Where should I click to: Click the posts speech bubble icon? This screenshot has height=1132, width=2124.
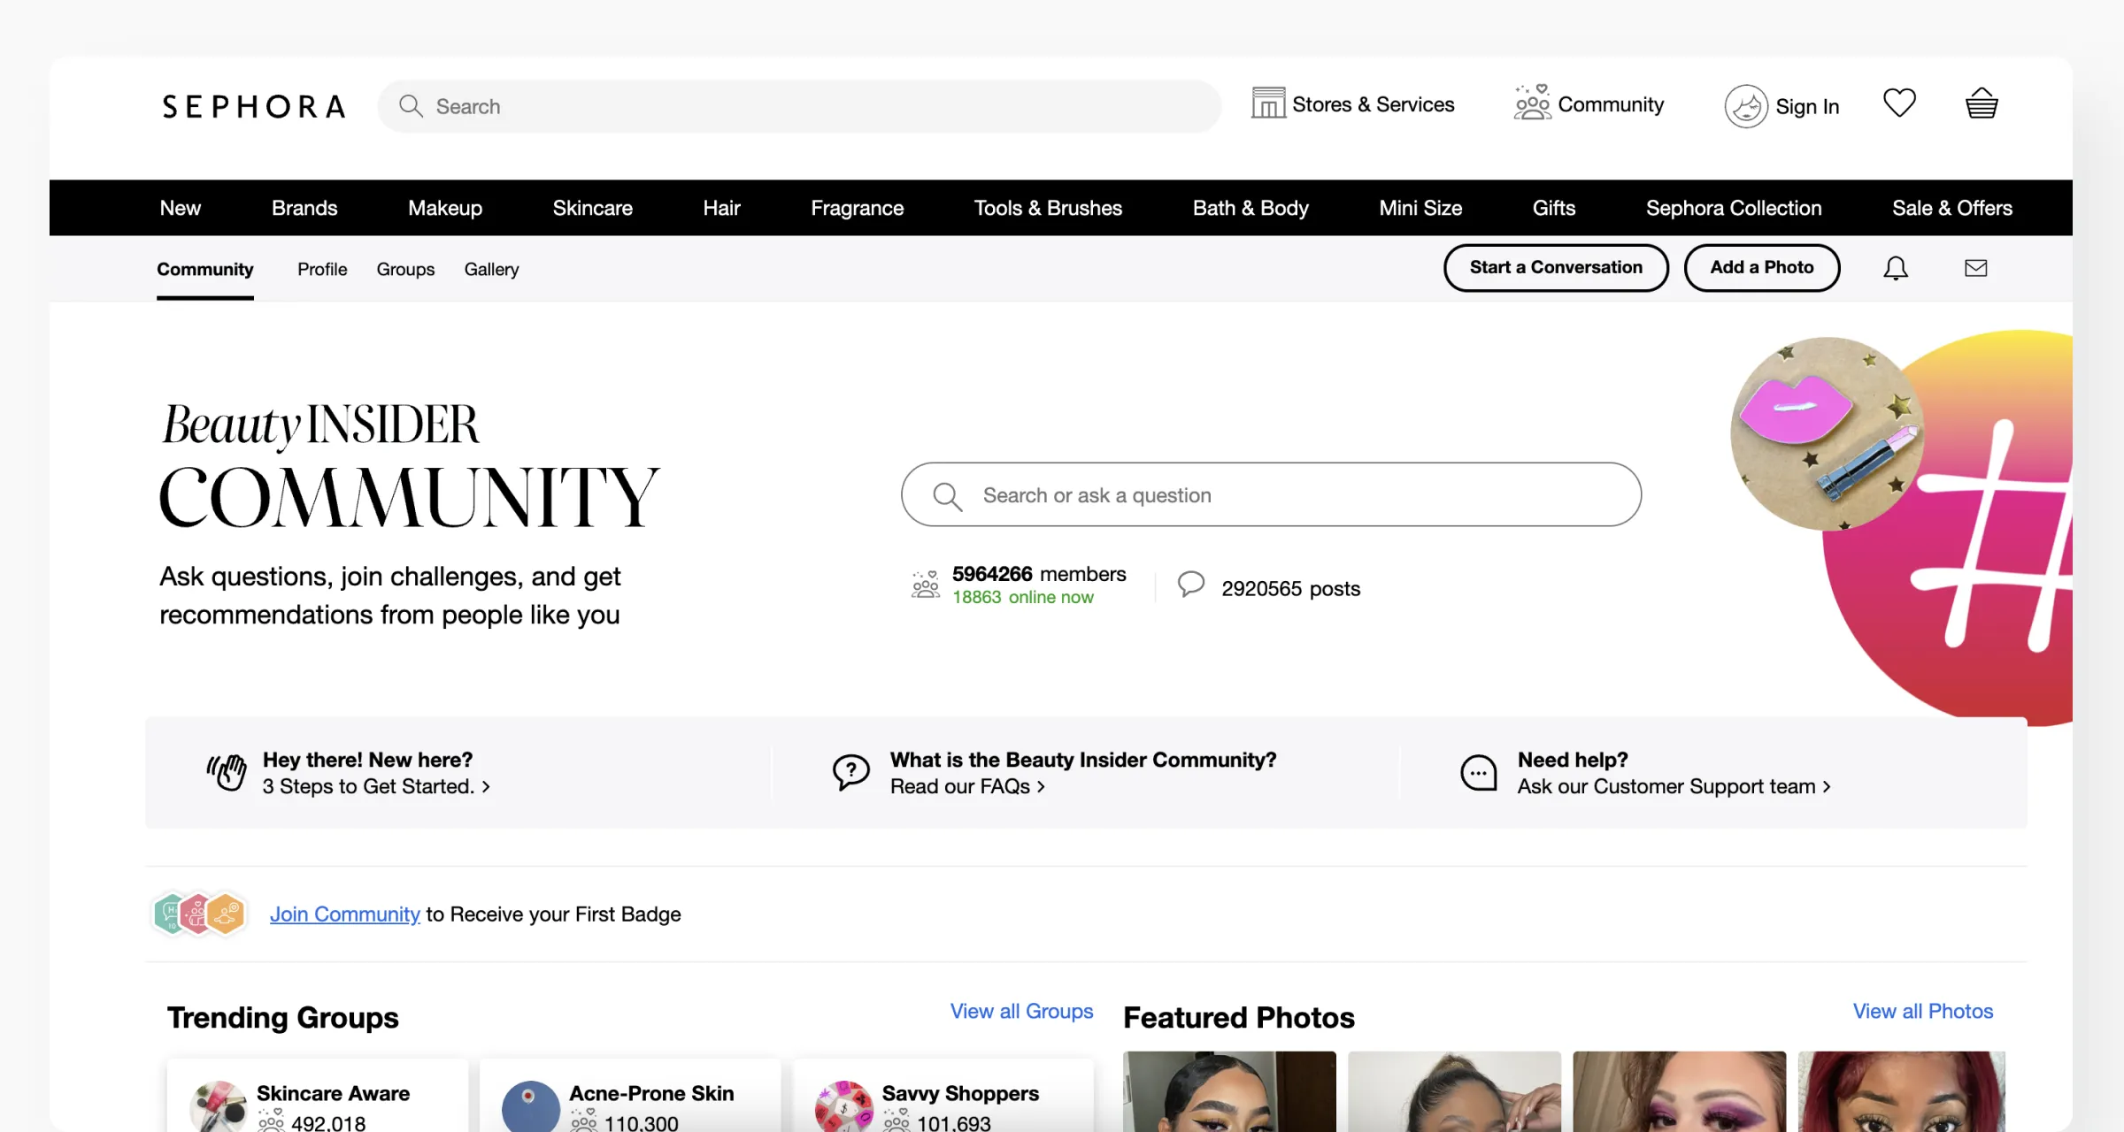[x=1191, y=584]
